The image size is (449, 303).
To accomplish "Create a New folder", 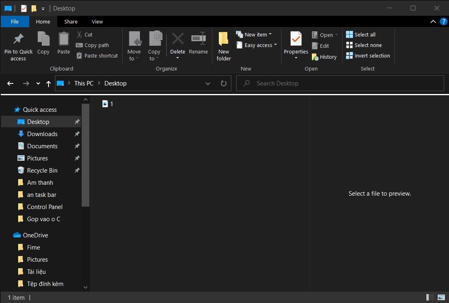I will point(224,46).
